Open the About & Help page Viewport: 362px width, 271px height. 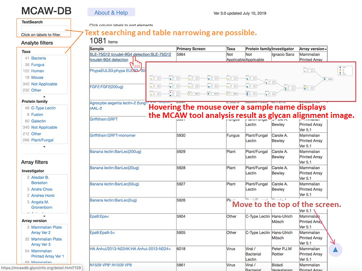tap(111, 12)
